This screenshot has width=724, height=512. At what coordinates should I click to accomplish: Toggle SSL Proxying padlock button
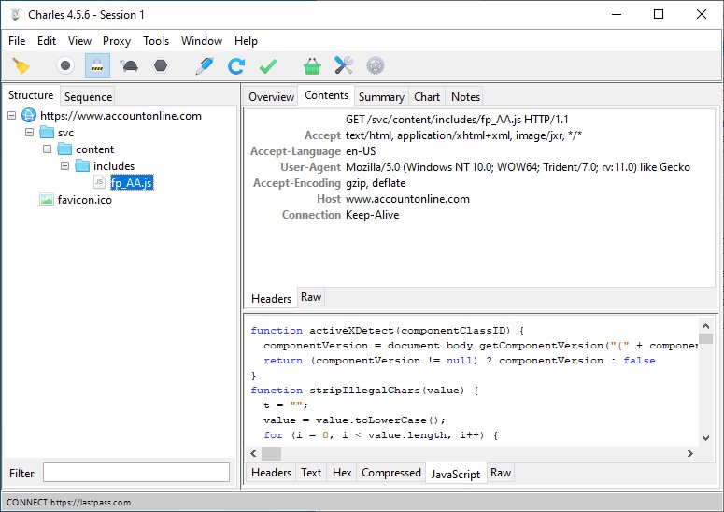point(96,65)
